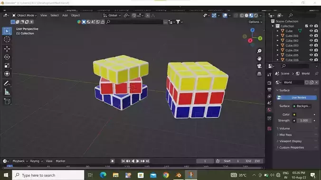321x180 pixels.
Task: Click the Surface Background shader button
Action: (302, 106)
